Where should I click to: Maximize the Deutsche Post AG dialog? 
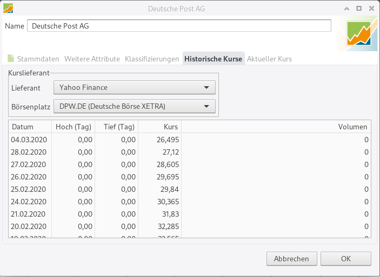359,9
